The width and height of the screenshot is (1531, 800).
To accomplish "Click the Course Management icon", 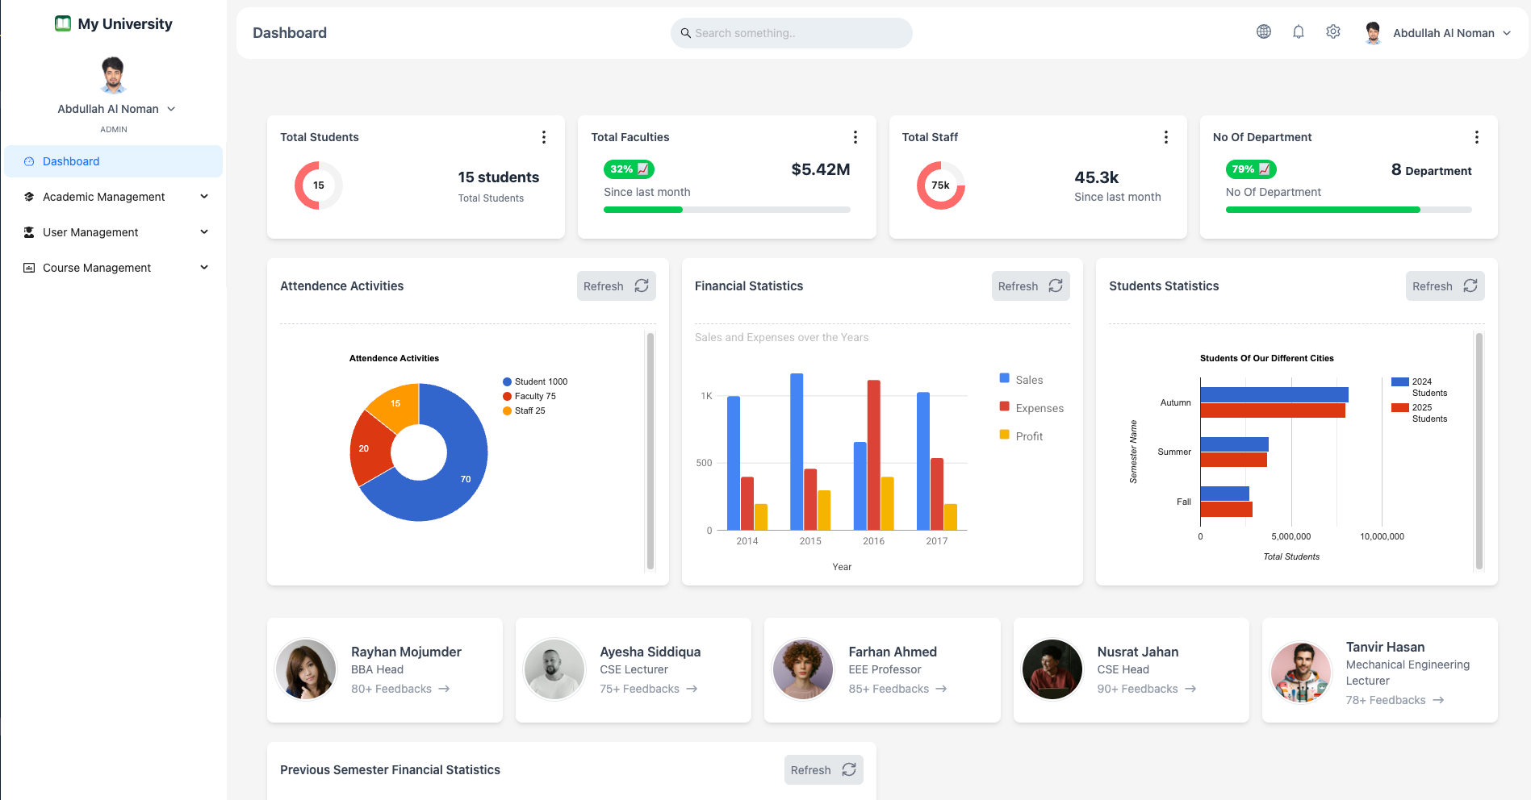I will (x=29, y=268).
